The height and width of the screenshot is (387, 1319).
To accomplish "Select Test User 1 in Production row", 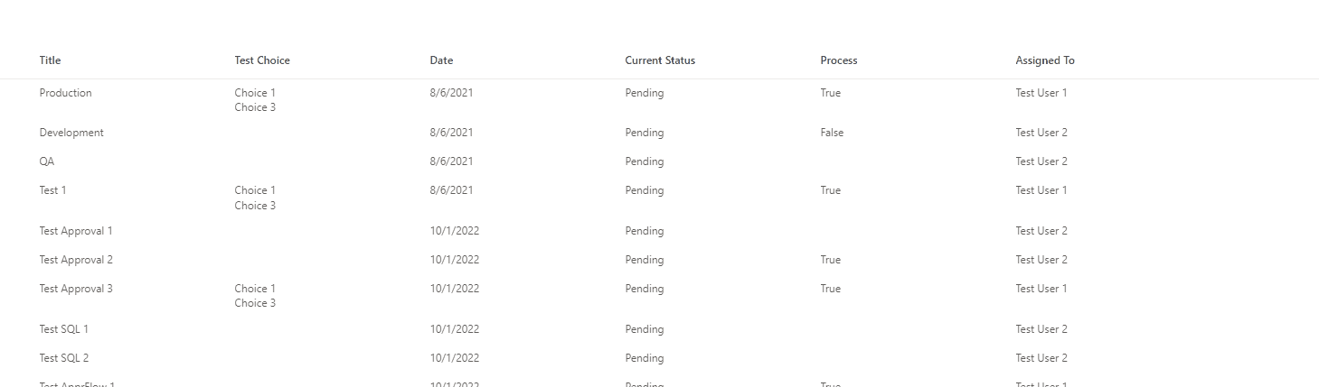I will (x=1041, y=93).
